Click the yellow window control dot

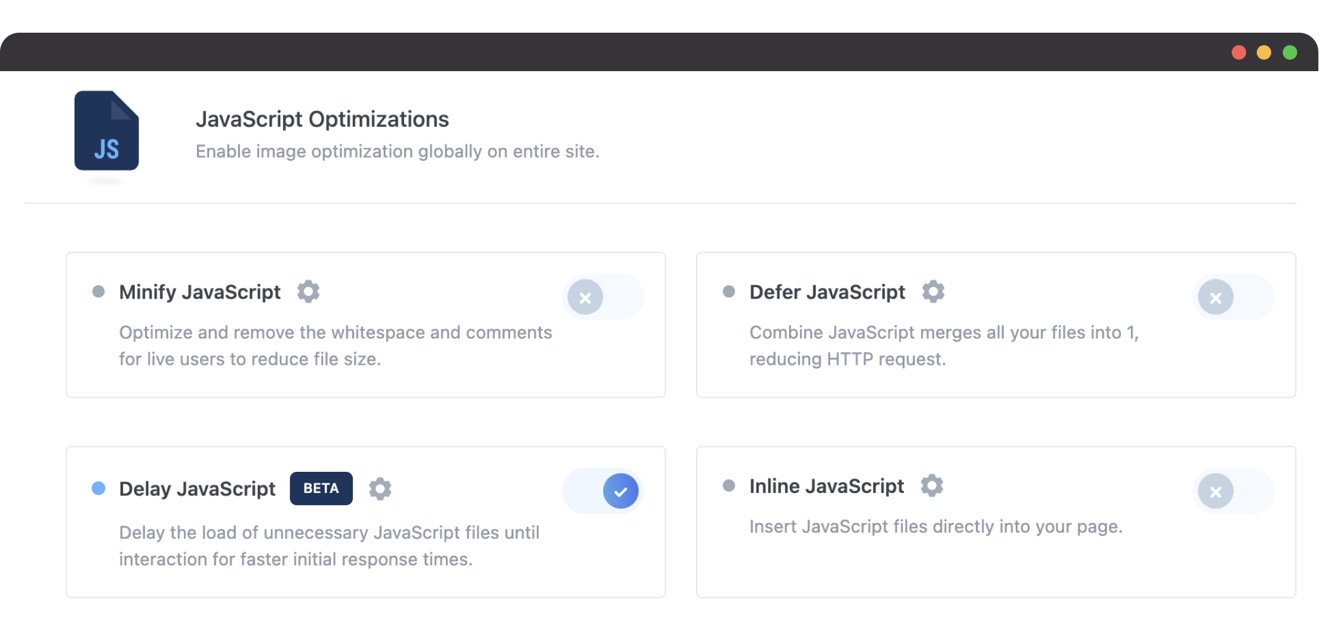(1264, 53)
